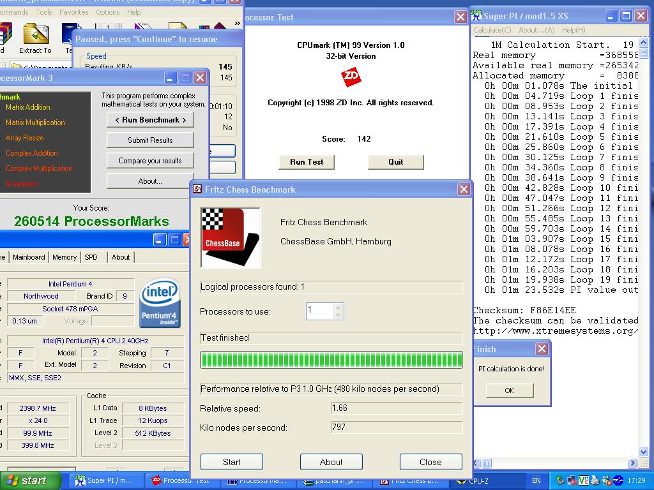Switch to the Mainboard tab in CPU-Z
The height and width of the screenshot is (490, 654).
(x=29, y=257)
